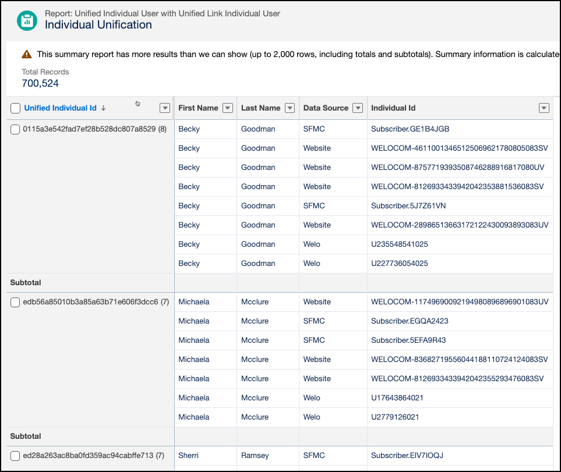Open the Data Source column dropdown
This screenshot has width=561, height=472.
pyautogui.click(x=358, y=108)
